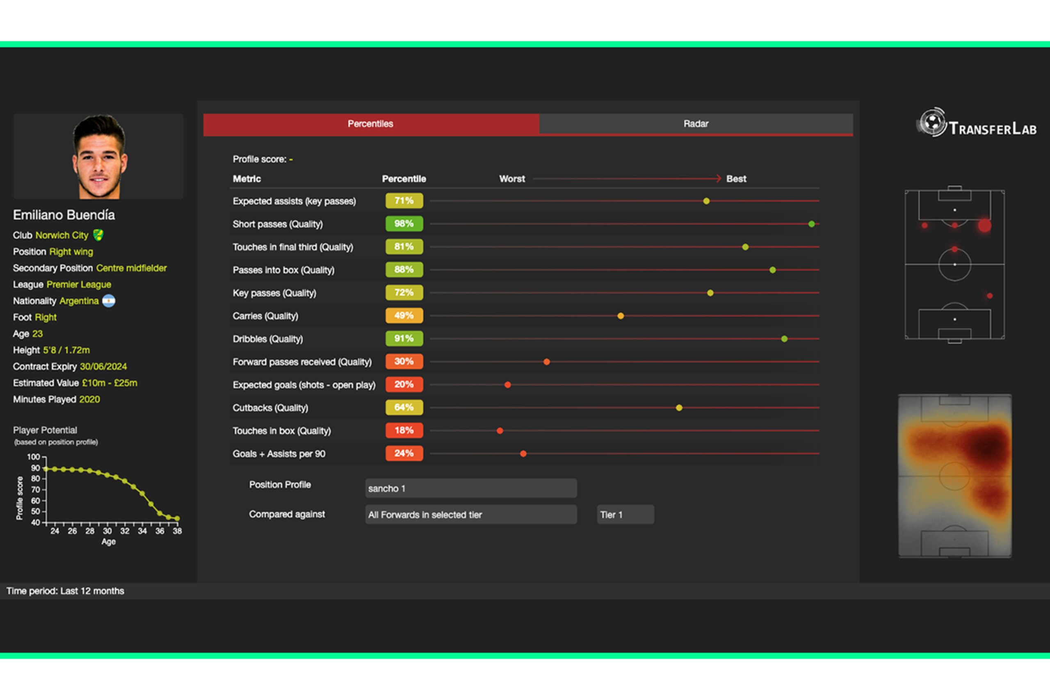Click the Age 23 value

(37, 334)
